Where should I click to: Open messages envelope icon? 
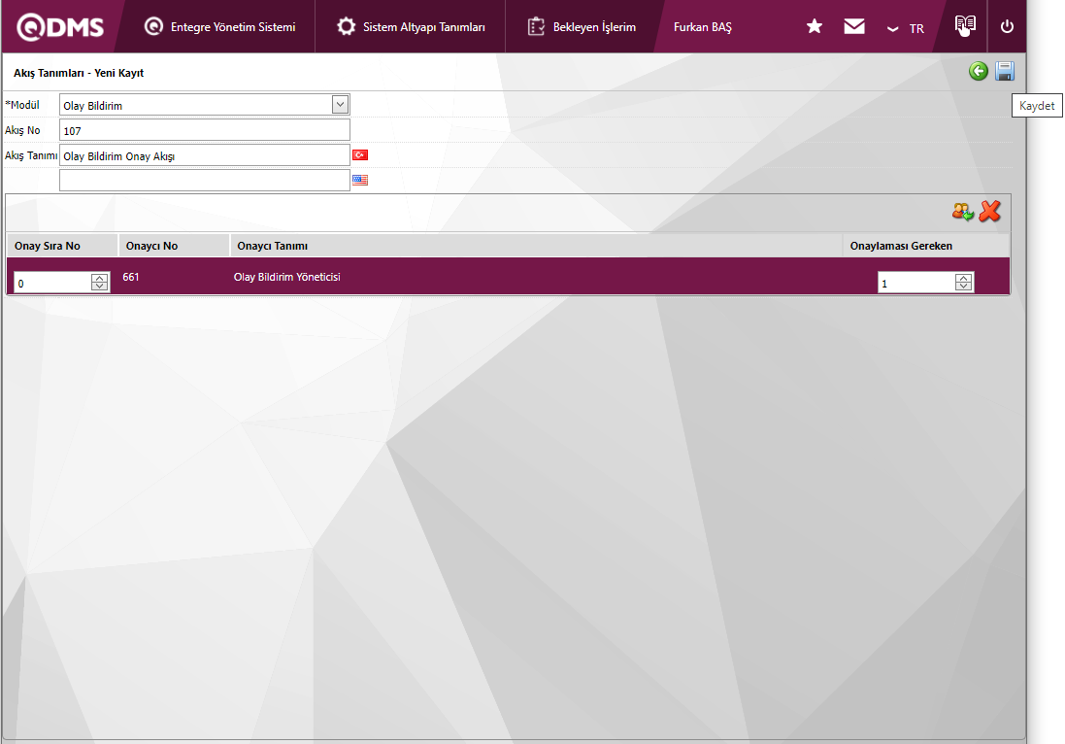(853, 26)
